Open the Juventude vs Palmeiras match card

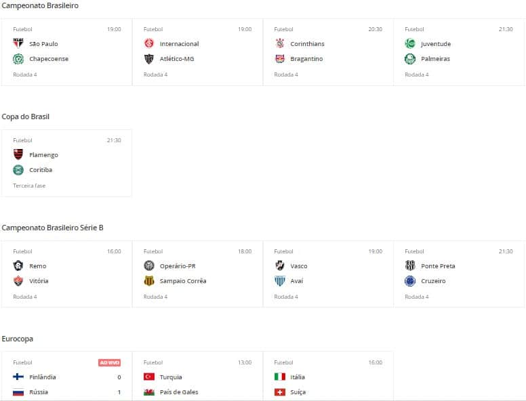tap(459, 52)
